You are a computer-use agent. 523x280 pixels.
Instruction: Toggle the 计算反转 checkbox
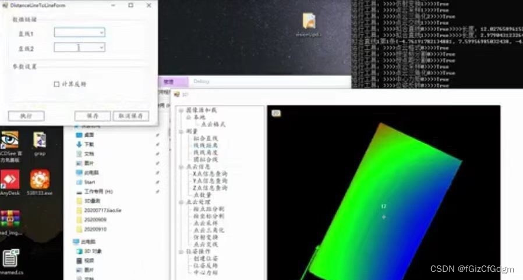tap(56, 84)
